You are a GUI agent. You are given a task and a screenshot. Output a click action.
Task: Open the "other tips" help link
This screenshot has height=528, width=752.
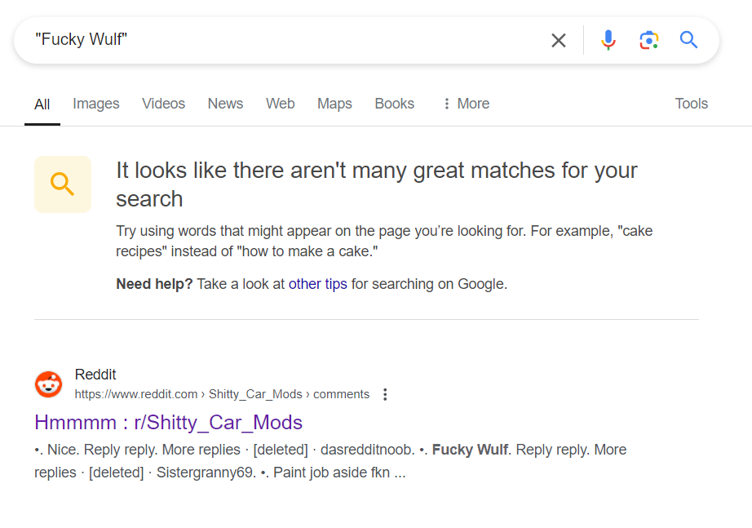coord(317,284)
